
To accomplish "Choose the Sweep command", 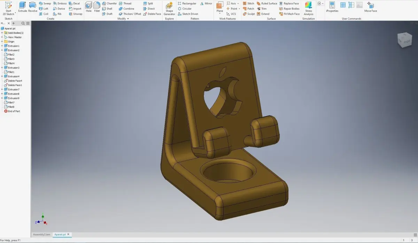I will click(45, 3).
